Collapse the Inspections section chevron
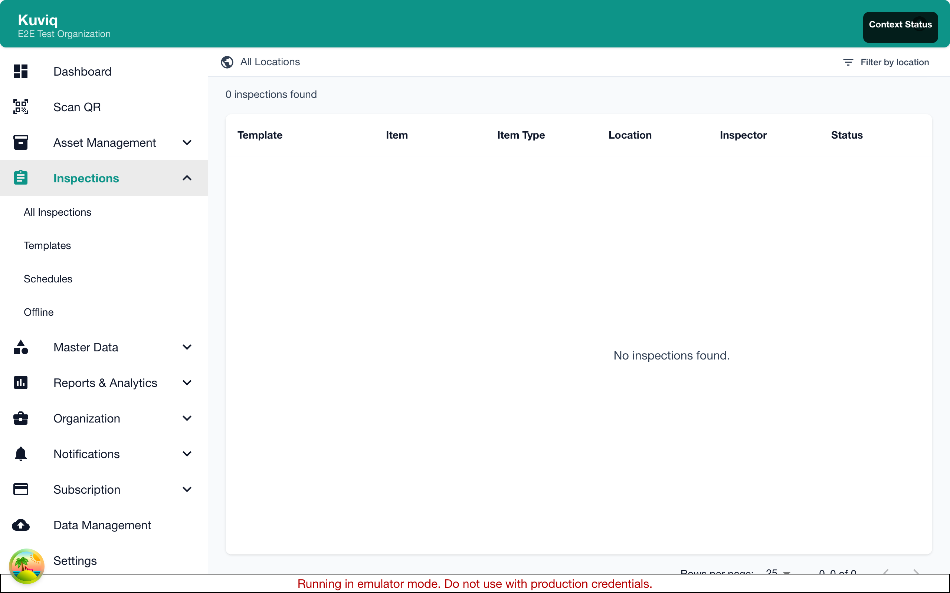950x593 pixels. [187, 178]
